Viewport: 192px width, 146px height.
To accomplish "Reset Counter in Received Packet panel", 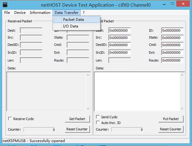I will click(x=77, y=129).
